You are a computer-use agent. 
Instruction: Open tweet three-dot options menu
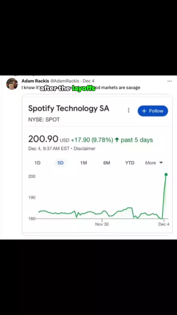tap(170, 81)
